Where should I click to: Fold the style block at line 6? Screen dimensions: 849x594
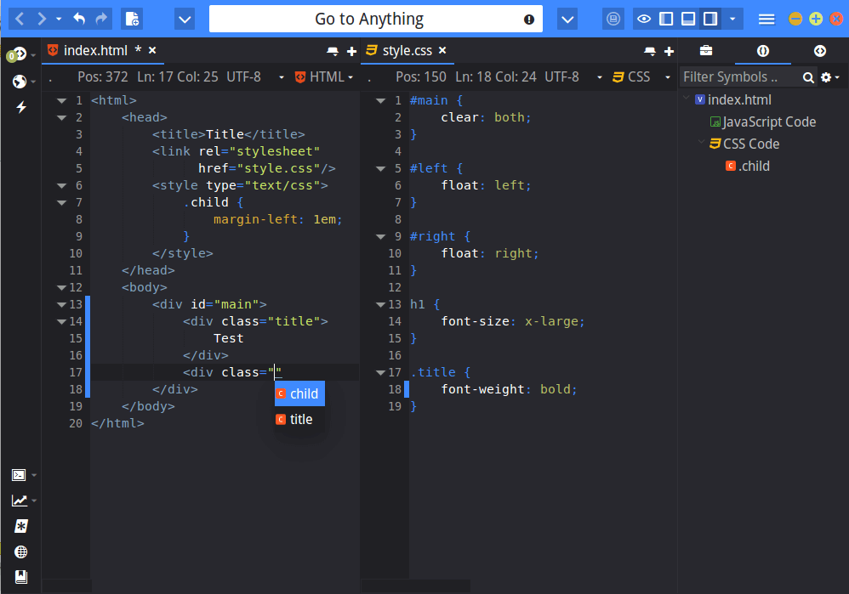click(x=62, y=185)
